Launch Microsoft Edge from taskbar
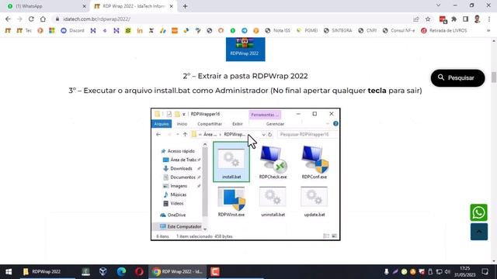 tap(121, 272)
